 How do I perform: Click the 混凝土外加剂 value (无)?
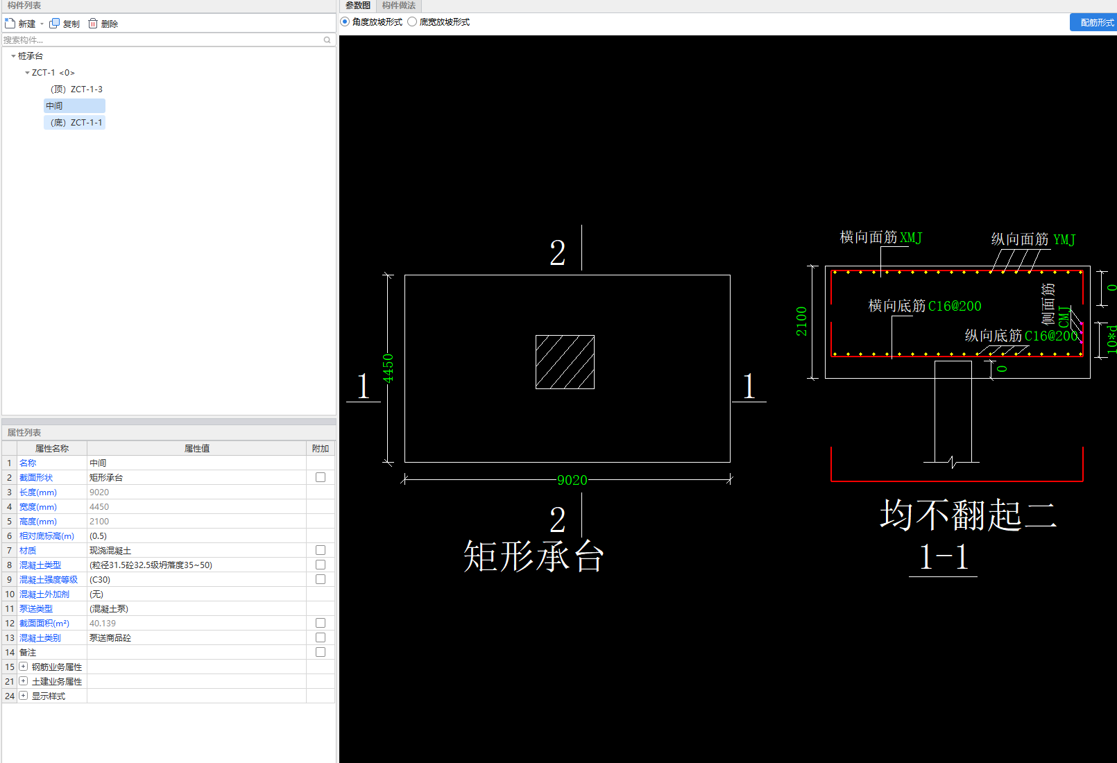[x=196, y=594]
